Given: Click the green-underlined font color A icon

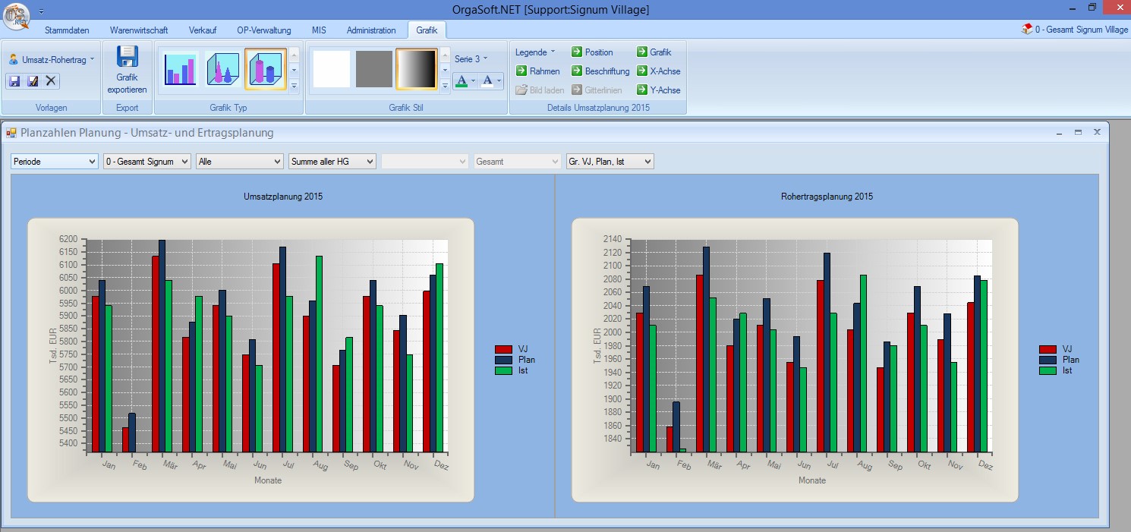Looking at the screenshot, I should pyautogui.click(x=461, y=80).
